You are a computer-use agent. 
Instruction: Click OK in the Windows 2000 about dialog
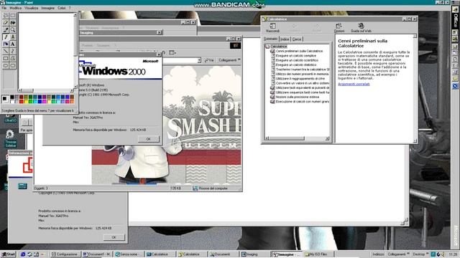pos(149,139)
